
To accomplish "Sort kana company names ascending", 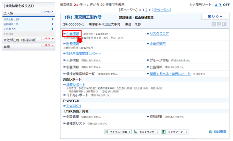I will point(216,5).
